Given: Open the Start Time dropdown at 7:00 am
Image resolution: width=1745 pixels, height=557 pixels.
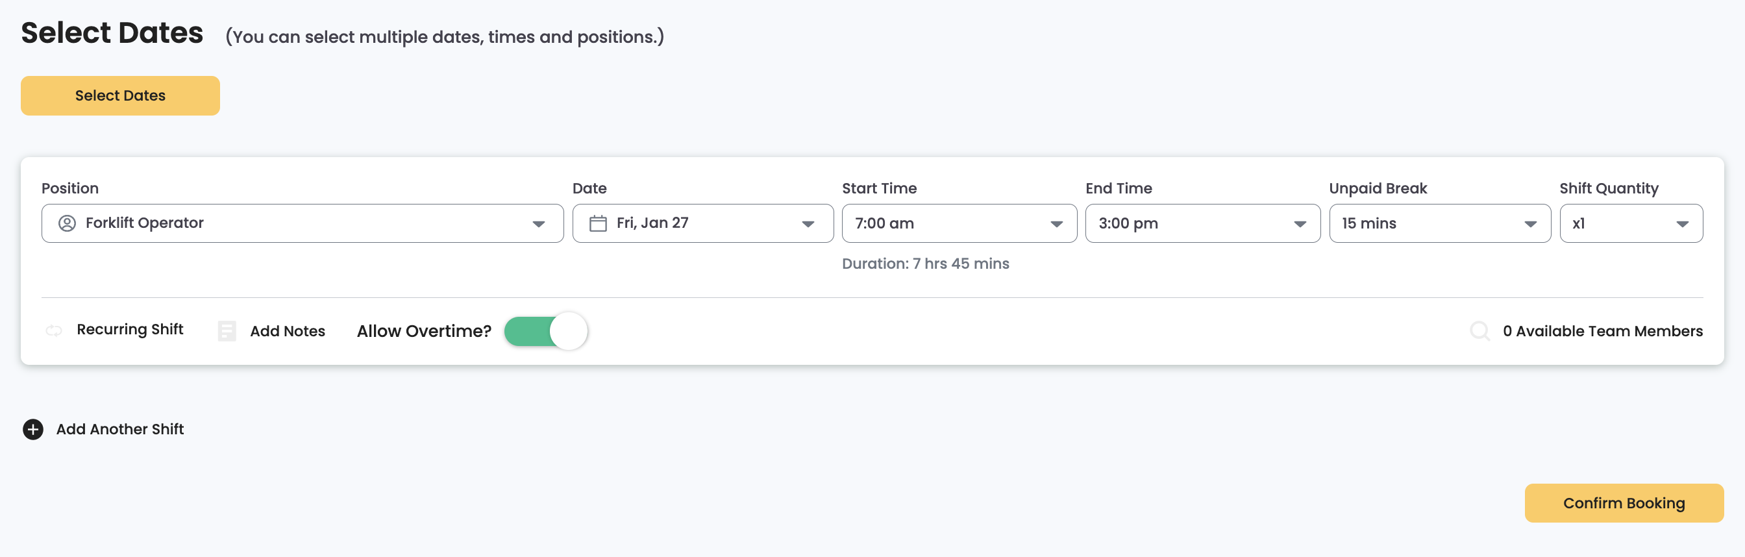Looking at the screenshot, I should pos(959,223).
